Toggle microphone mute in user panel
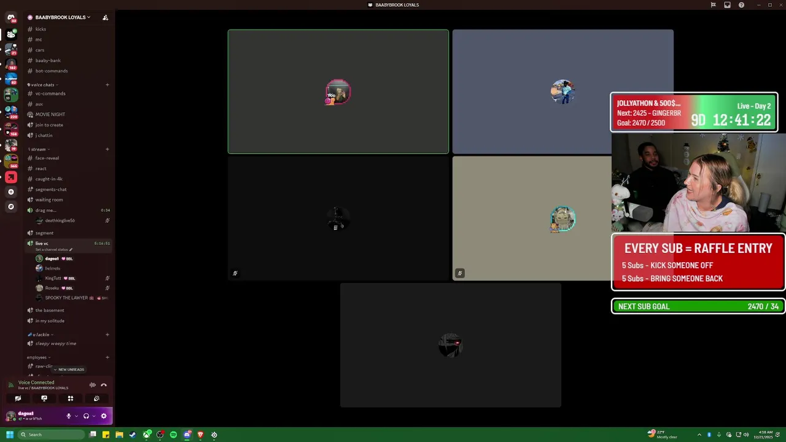Image resolution: width=786 pixels, height=442 pixels. (69, 416)
